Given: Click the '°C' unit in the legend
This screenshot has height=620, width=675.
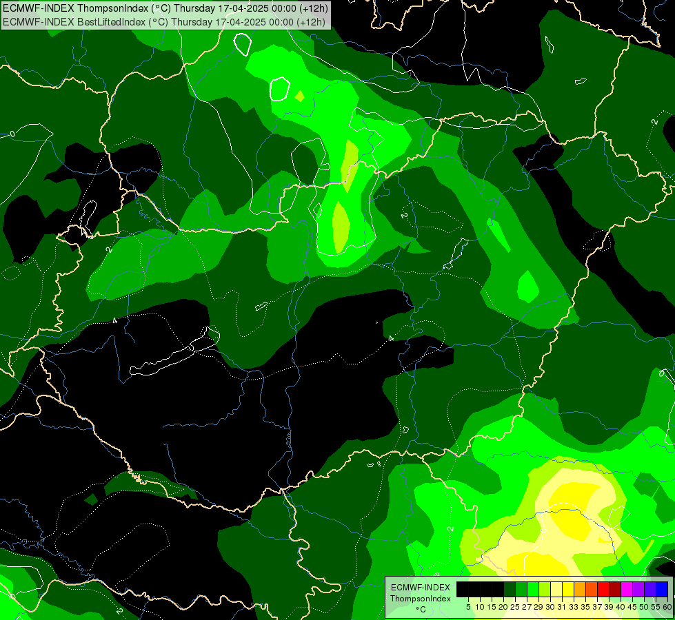Looking at the screenshot, I should pyautogui.click(x=421, y=610).
